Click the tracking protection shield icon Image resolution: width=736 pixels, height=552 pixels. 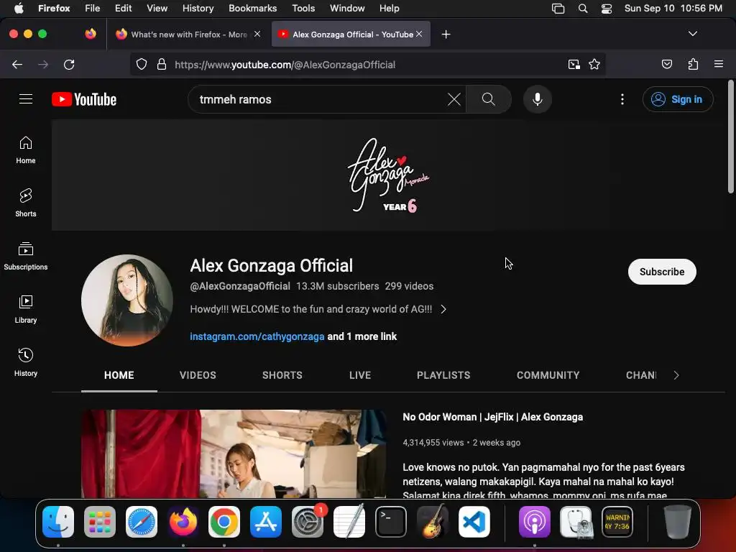[142, 64]
